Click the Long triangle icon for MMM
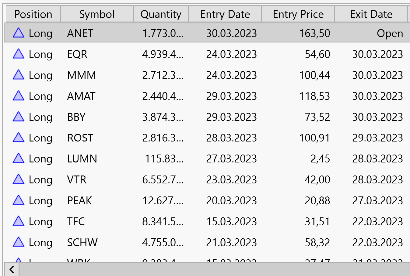The width and height of the screenshot is (410, 276). 19,74
